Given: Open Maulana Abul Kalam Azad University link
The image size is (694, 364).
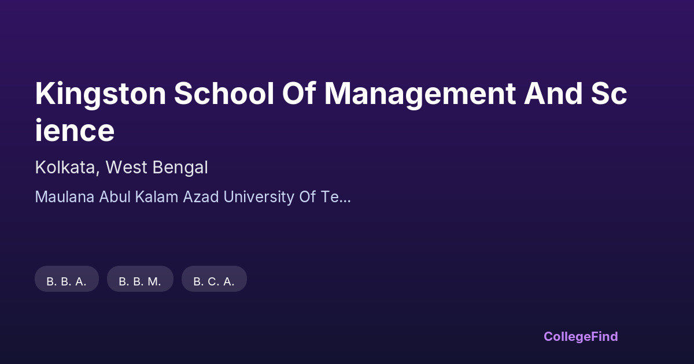Looking at the screenshot, I should coord(193,197).
